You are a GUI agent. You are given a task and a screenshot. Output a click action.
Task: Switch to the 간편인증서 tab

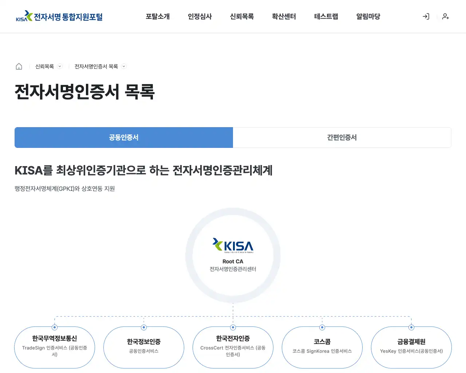point(342,137)
